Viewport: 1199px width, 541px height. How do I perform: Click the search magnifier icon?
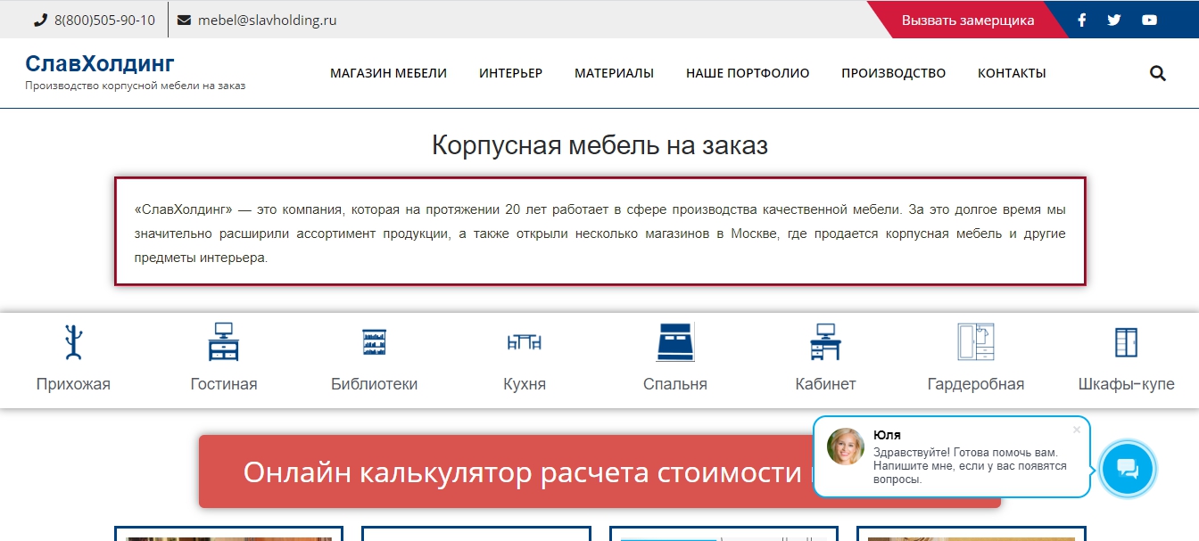pyautogui.click(x=1158, y=73)
